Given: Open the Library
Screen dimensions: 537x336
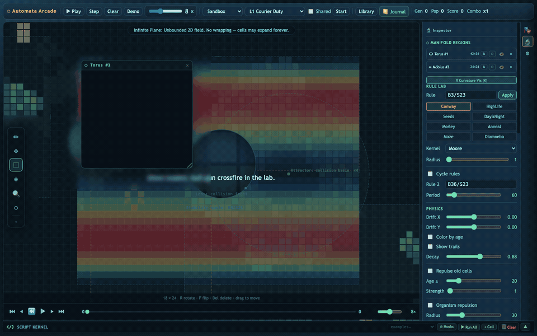Looking at the screenshot, I should pos(366,11).
